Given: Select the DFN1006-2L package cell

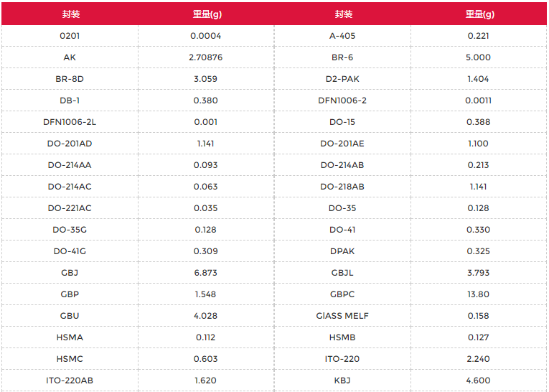Looking at the screenshot, I should coord(70,122).
